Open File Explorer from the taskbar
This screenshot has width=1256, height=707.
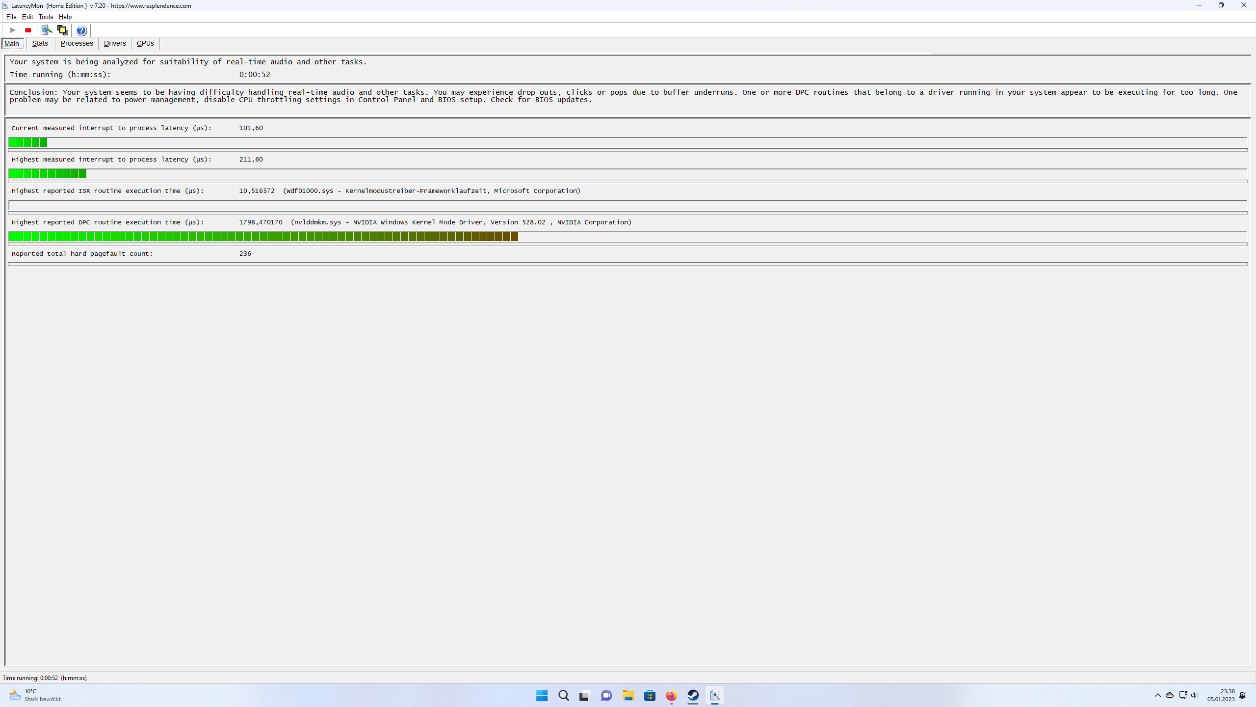pos(628,695)
